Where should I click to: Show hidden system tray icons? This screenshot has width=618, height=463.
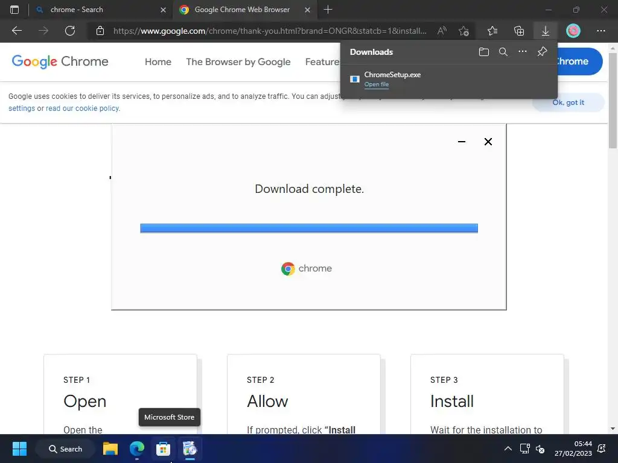[x=508, y=449]
